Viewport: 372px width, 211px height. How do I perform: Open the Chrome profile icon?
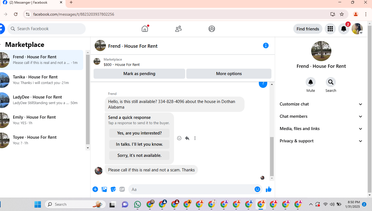click(x=356, y=14)
